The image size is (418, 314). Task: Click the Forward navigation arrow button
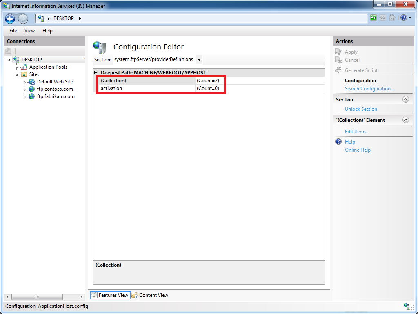pos(23,19)
